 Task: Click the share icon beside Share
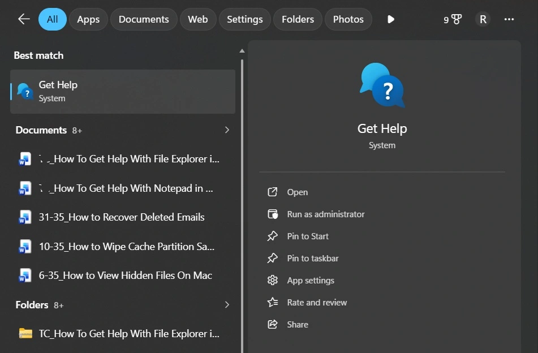coord(273,324)
